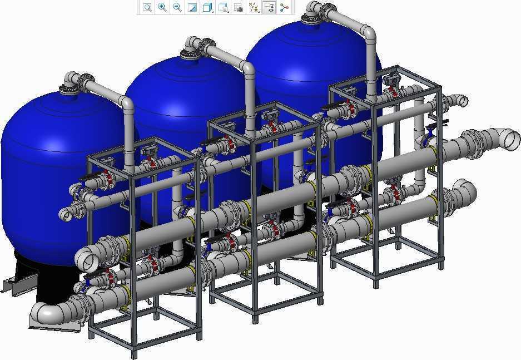Open the display style cube dropdown
The height and width of the screenshot is (360, 521).
point(224,7)
